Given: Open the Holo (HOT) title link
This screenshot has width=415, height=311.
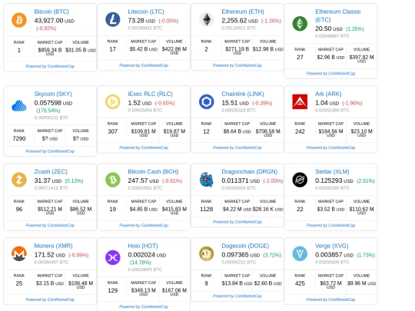Looking at the screenshot, I should coord(143,246).
